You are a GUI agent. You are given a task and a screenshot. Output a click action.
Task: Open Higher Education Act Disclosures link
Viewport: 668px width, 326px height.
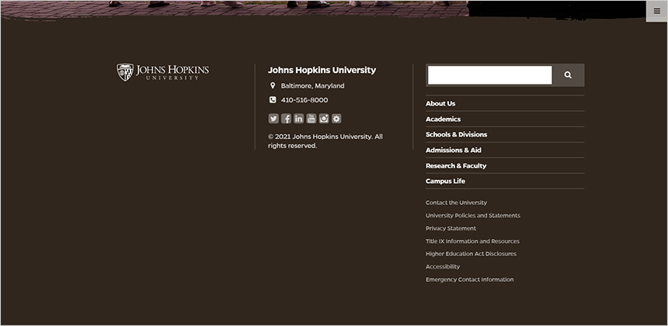click(471, 254)
